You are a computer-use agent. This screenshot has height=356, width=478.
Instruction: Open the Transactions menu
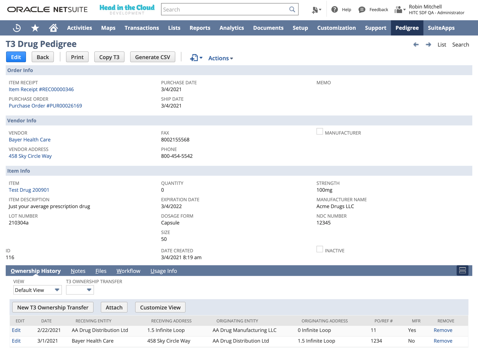coord(142,28)
